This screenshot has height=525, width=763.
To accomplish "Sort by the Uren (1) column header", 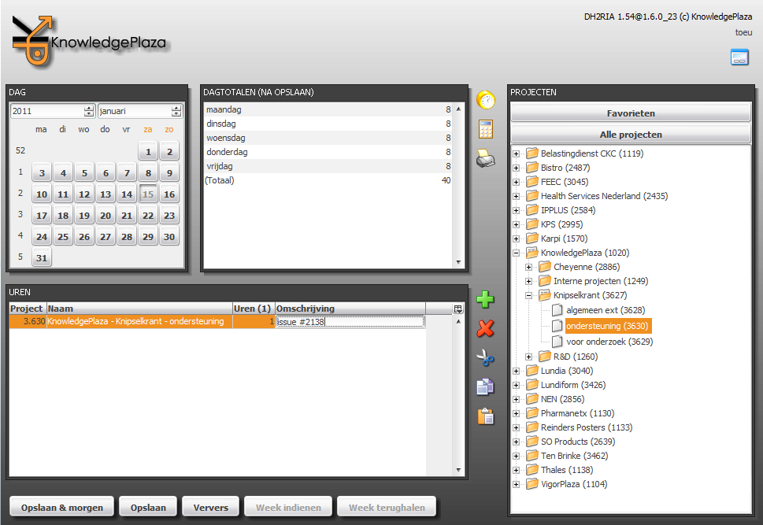I will coord(254,309).
